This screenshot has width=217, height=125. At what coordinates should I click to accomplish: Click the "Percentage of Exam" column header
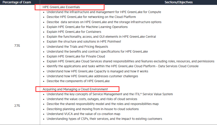[x=17, y=2]
